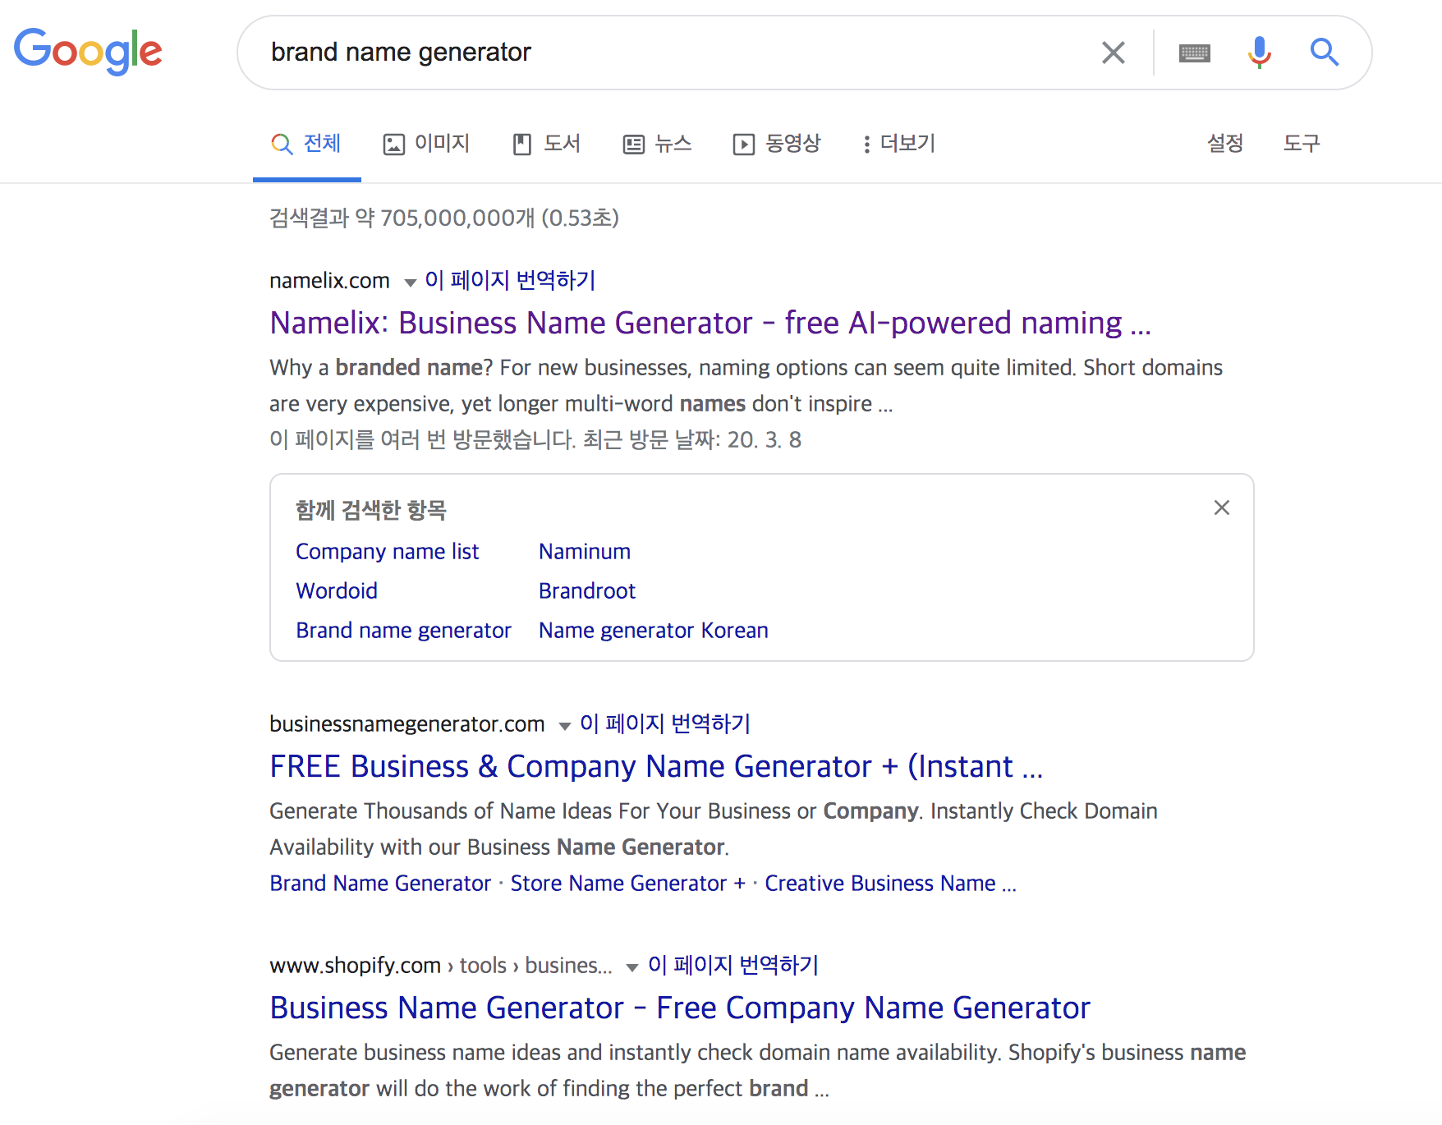Open the Creative Business Name sitelink
1442x1125 pixels.
tap(890, 883)
